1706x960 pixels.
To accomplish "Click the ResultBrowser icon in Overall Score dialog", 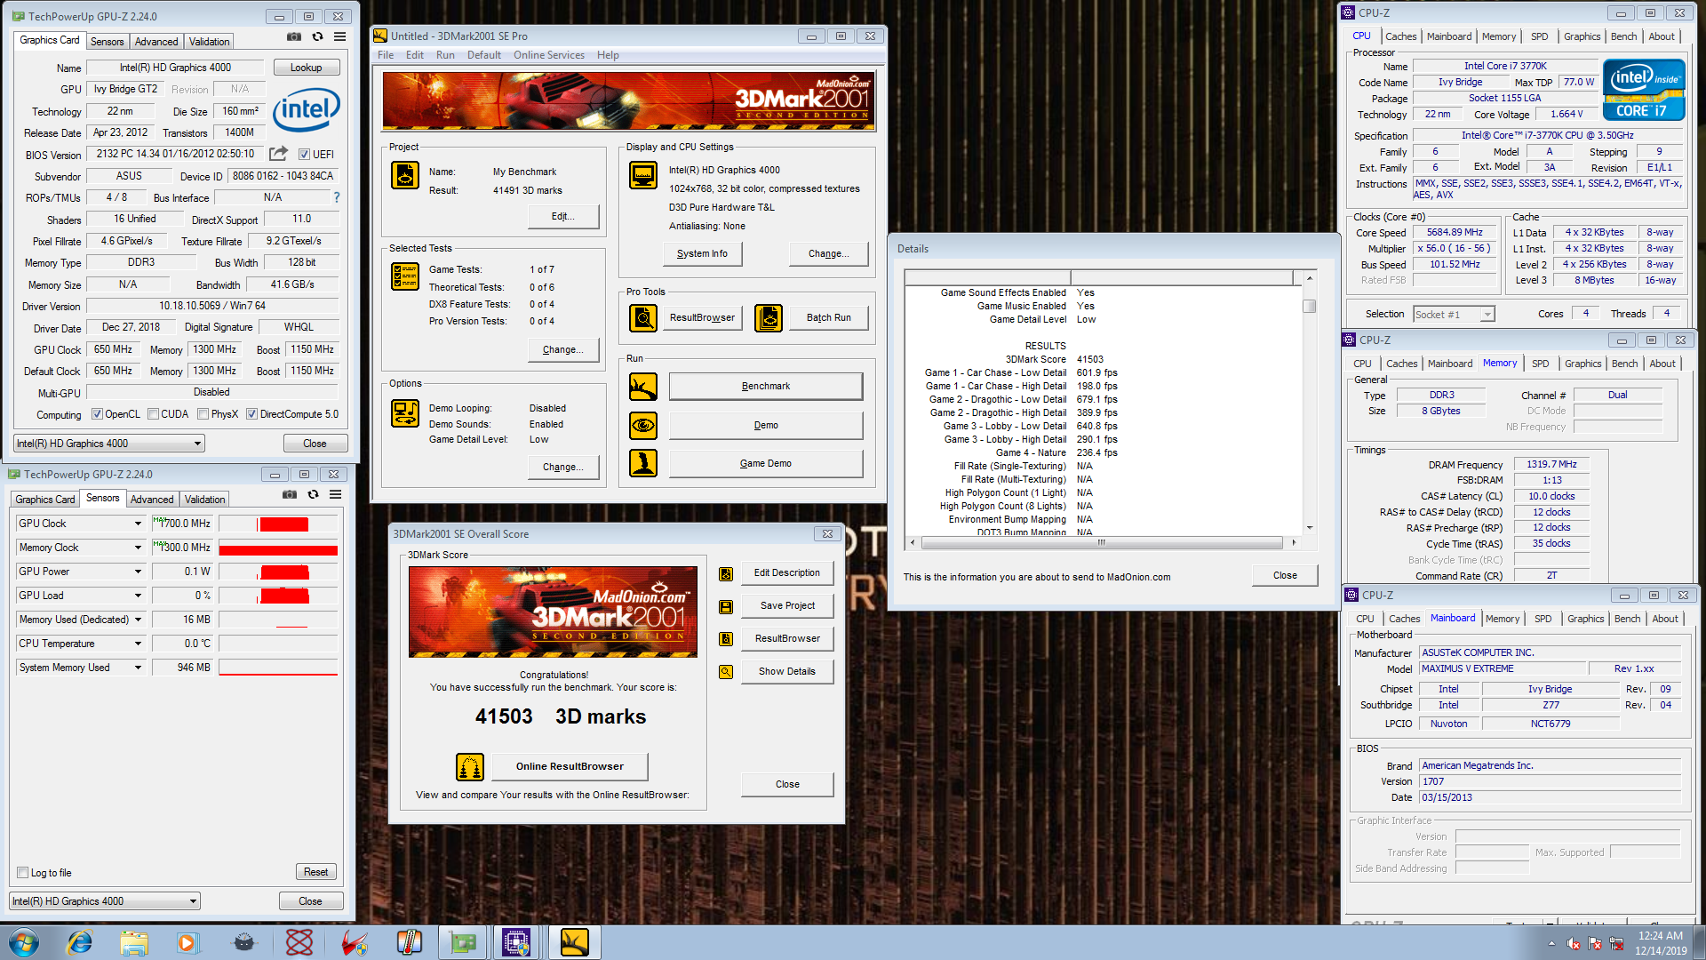I will [726, 639].
